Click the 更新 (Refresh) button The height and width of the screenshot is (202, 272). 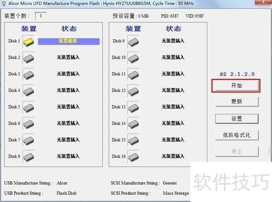tap(237, 102)
